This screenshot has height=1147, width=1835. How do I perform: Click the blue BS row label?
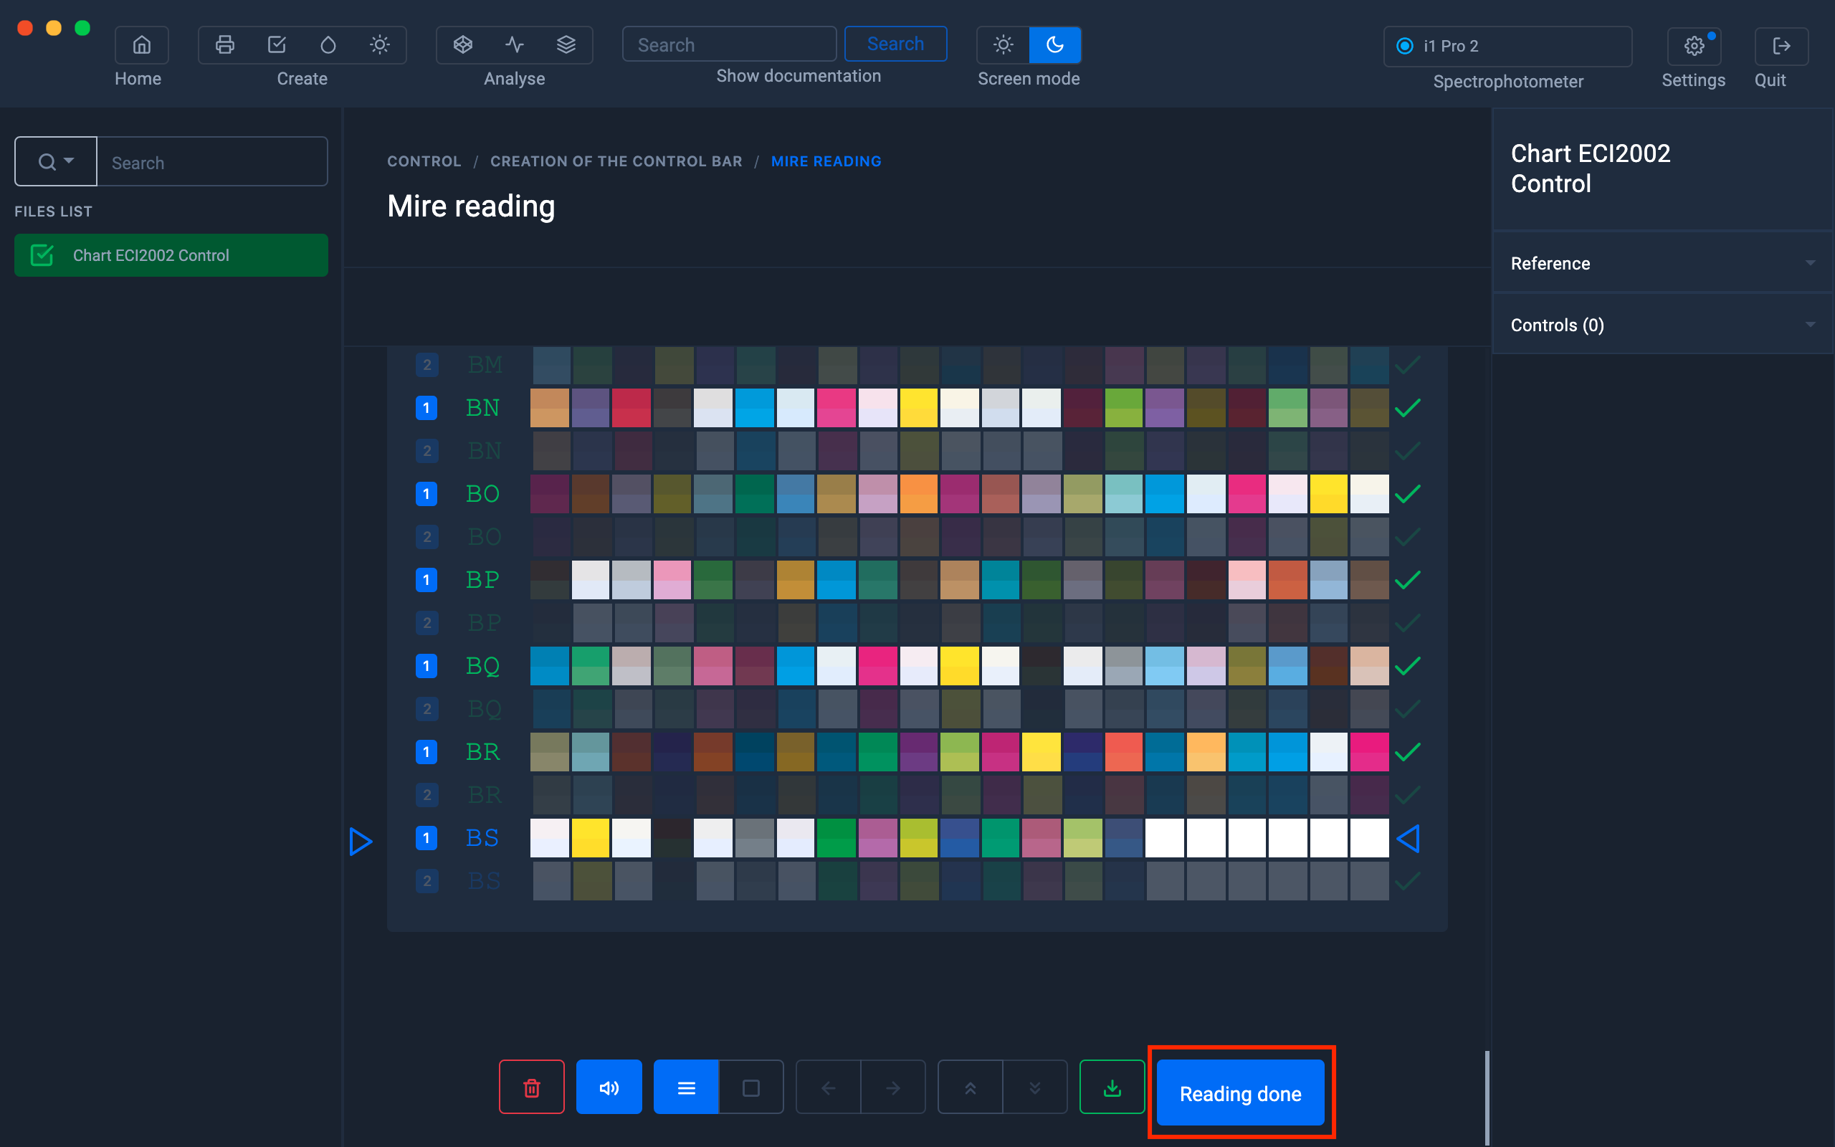coord(482,837)
